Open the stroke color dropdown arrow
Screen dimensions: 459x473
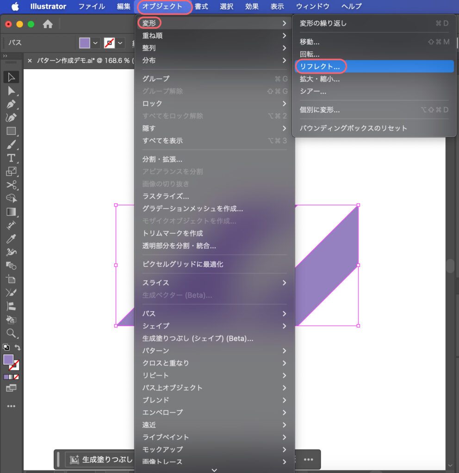point(120,43)
